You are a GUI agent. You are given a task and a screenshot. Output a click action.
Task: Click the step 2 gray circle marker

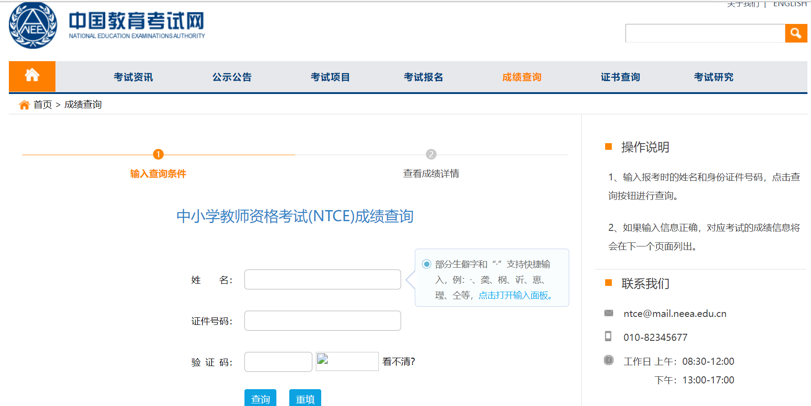431,154
